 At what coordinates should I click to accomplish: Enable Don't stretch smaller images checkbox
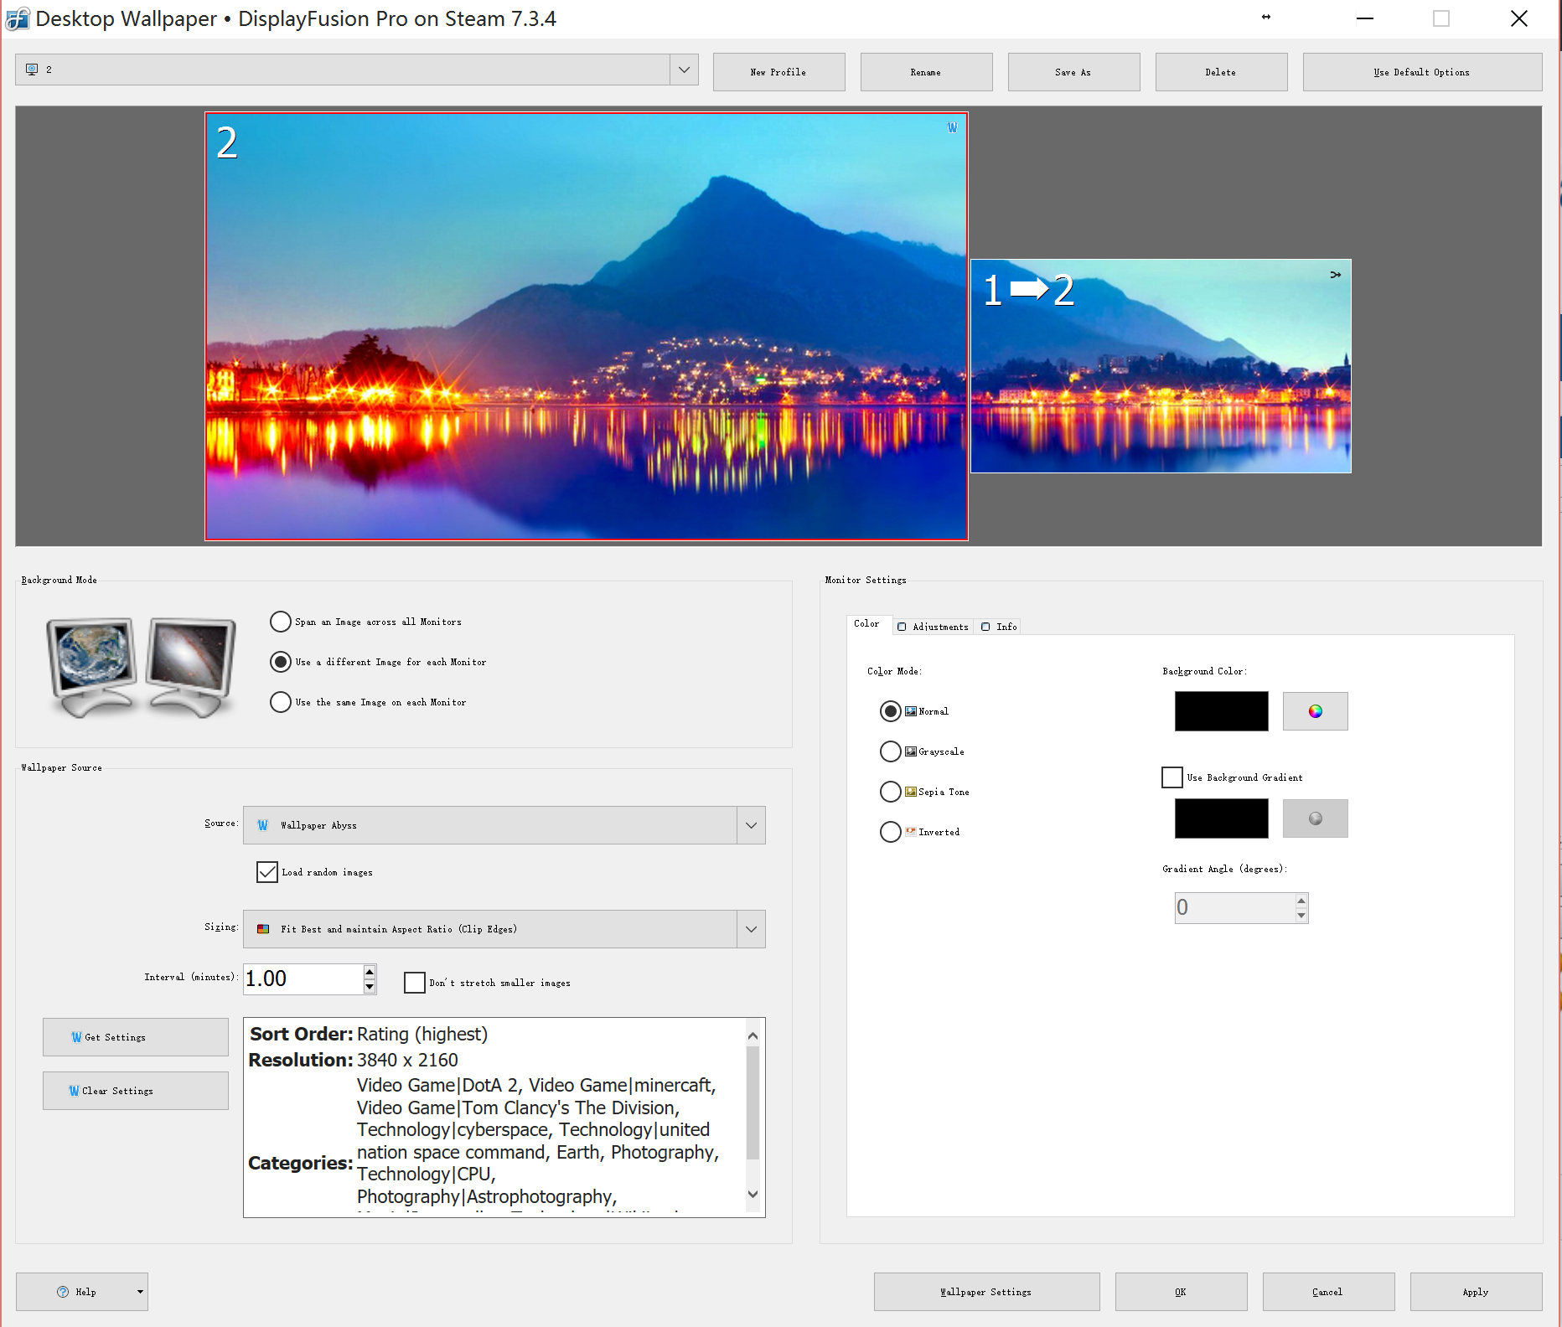(x=415, y=983)
